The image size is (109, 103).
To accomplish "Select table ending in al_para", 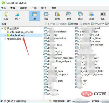I will [x=55, y=71].
